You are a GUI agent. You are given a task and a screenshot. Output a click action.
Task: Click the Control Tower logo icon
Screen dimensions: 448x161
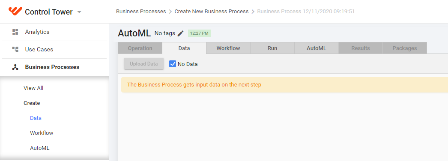15,11
